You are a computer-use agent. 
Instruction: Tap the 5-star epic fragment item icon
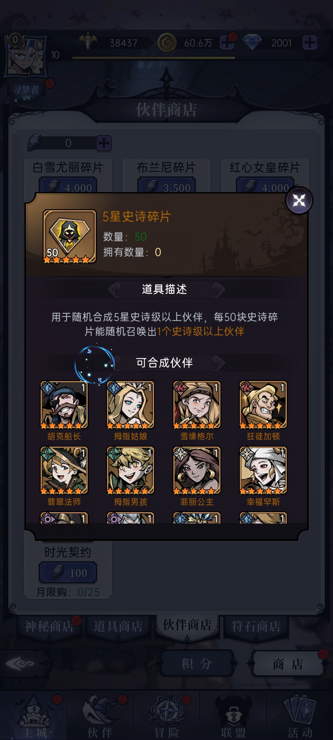click(x=69, y=236)
